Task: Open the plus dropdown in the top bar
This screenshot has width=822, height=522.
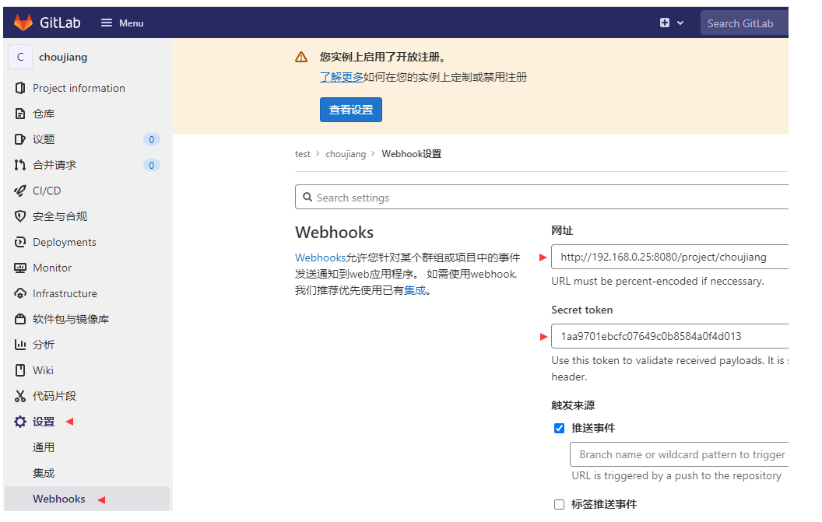Action: (671, 23)
